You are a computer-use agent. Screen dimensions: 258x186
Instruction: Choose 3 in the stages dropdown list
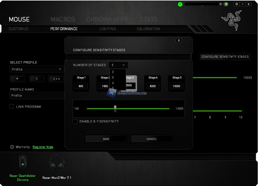point(113,77)
